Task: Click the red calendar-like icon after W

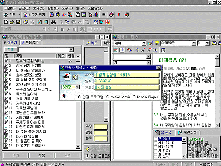Action: pyautogui.click(x=107, y=22)
